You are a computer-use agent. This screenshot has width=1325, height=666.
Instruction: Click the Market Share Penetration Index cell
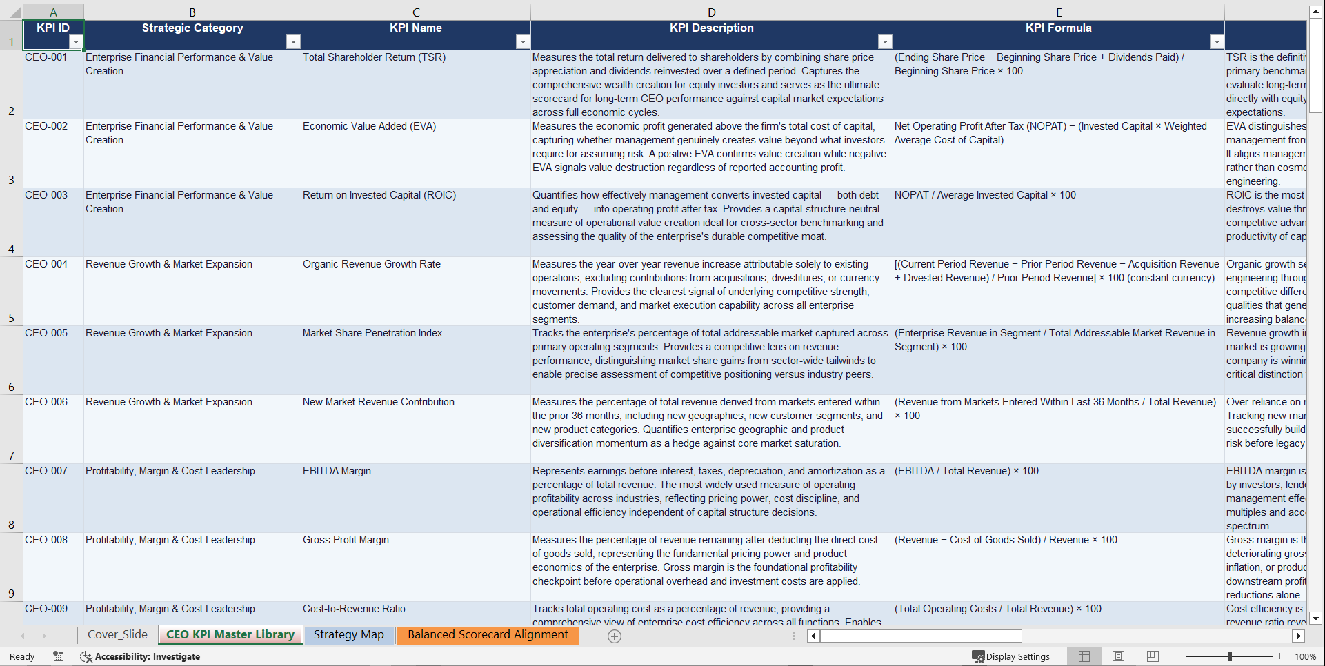416,360
